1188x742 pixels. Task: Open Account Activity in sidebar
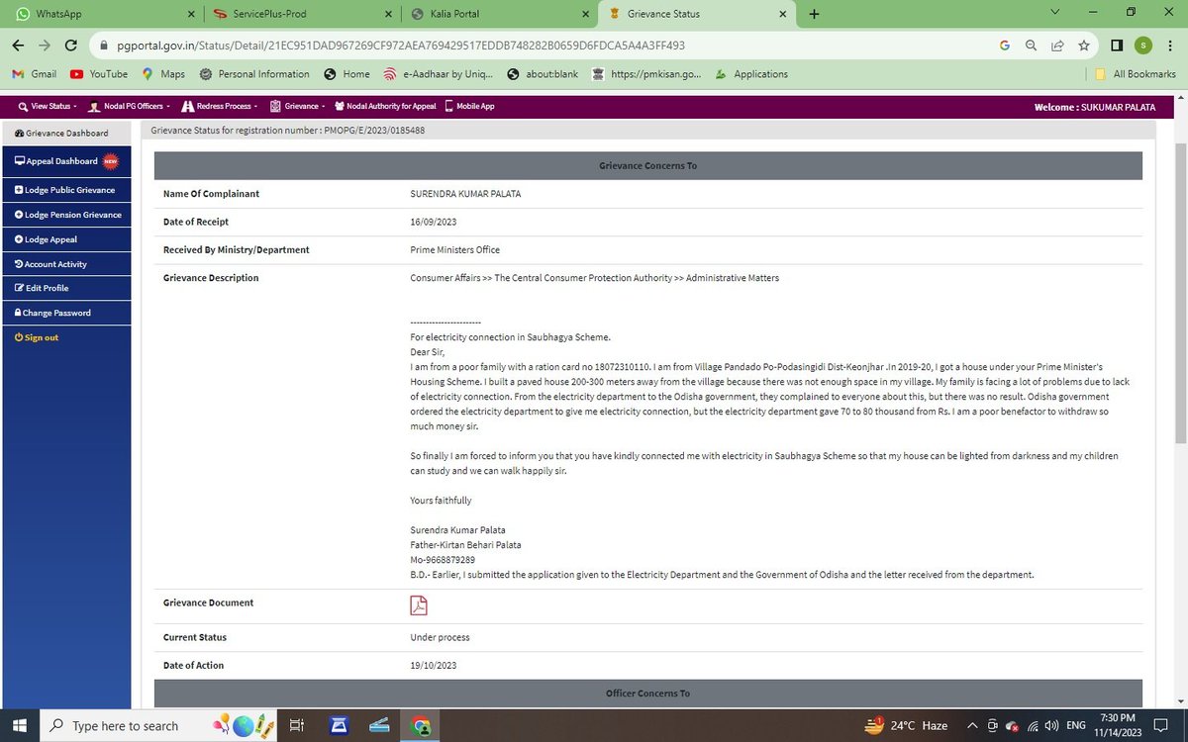(x=65, y=264)
